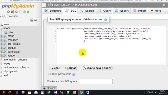Expand the brand table node
168x95 pixels.
pyautogui.click(x=1, y=36)
